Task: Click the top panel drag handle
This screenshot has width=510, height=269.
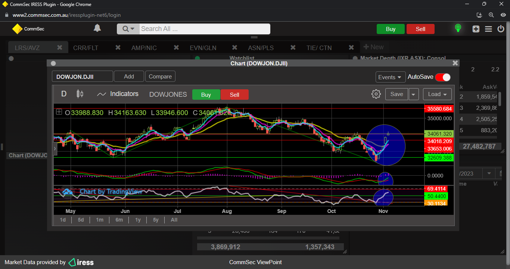Action: [x=254, y=37]
